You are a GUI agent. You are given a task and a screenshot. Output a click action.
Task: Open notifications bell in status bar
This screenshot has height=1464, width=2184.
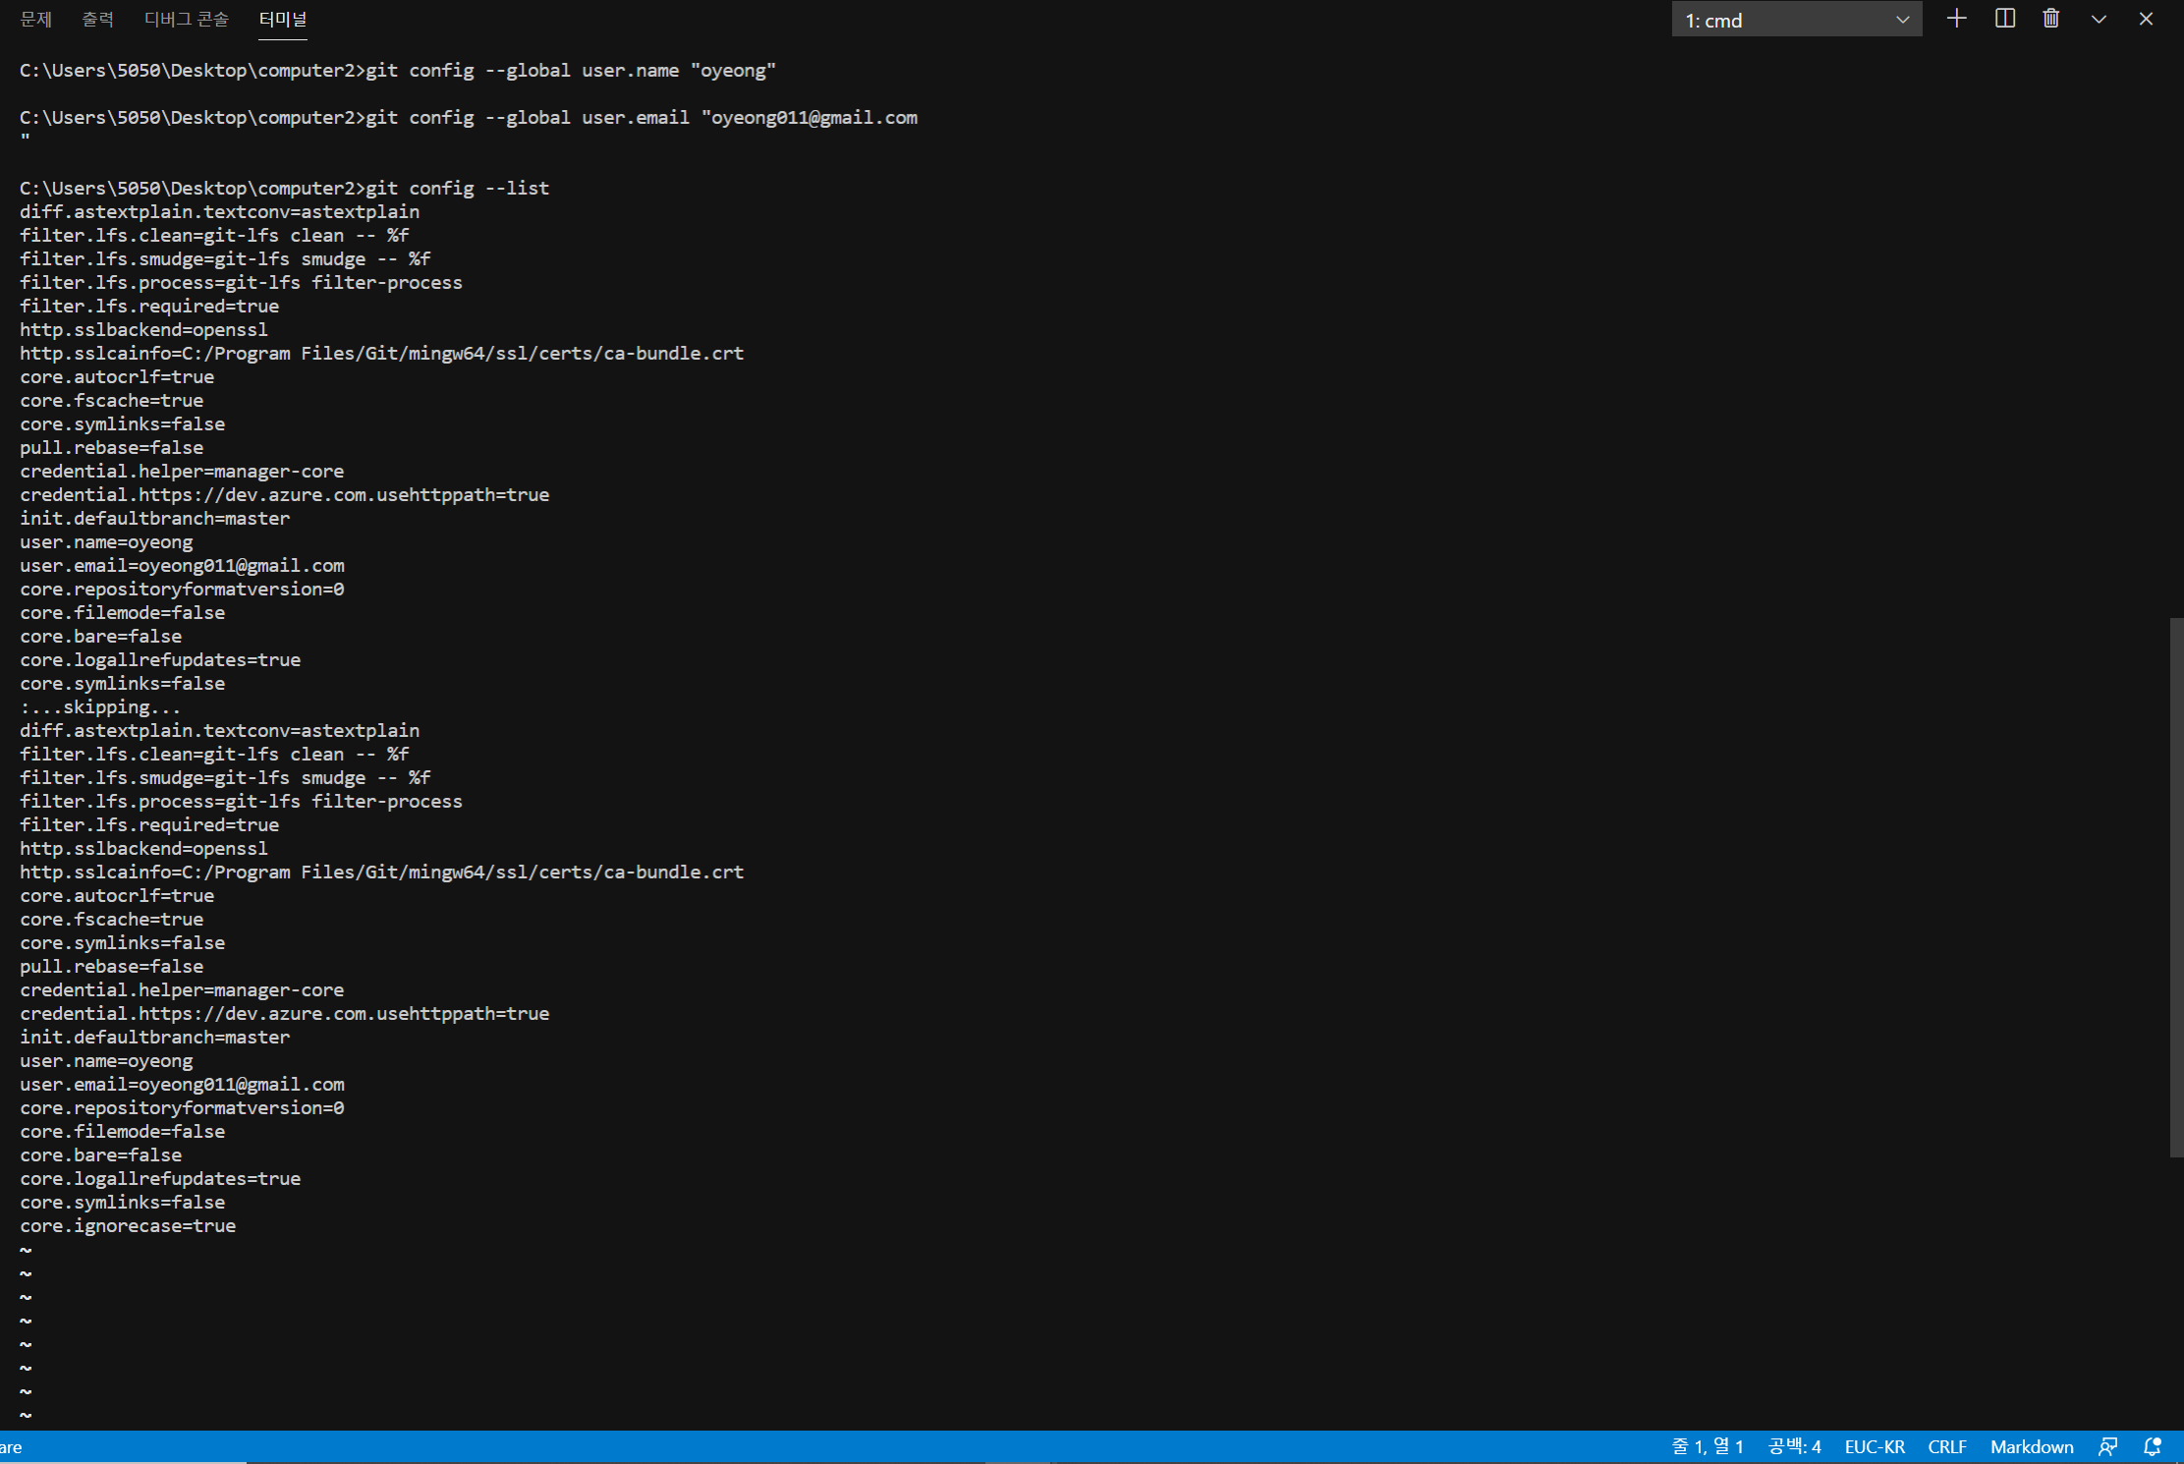point(2153,1446)
